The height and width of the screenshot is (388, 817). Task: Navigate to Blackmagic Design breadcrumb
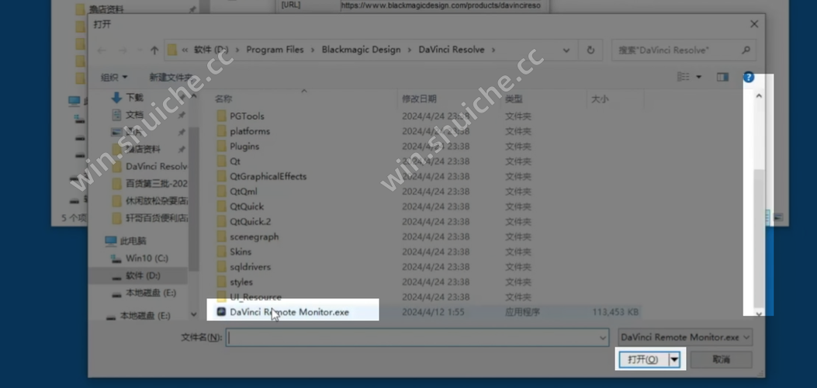coord(361,50)
